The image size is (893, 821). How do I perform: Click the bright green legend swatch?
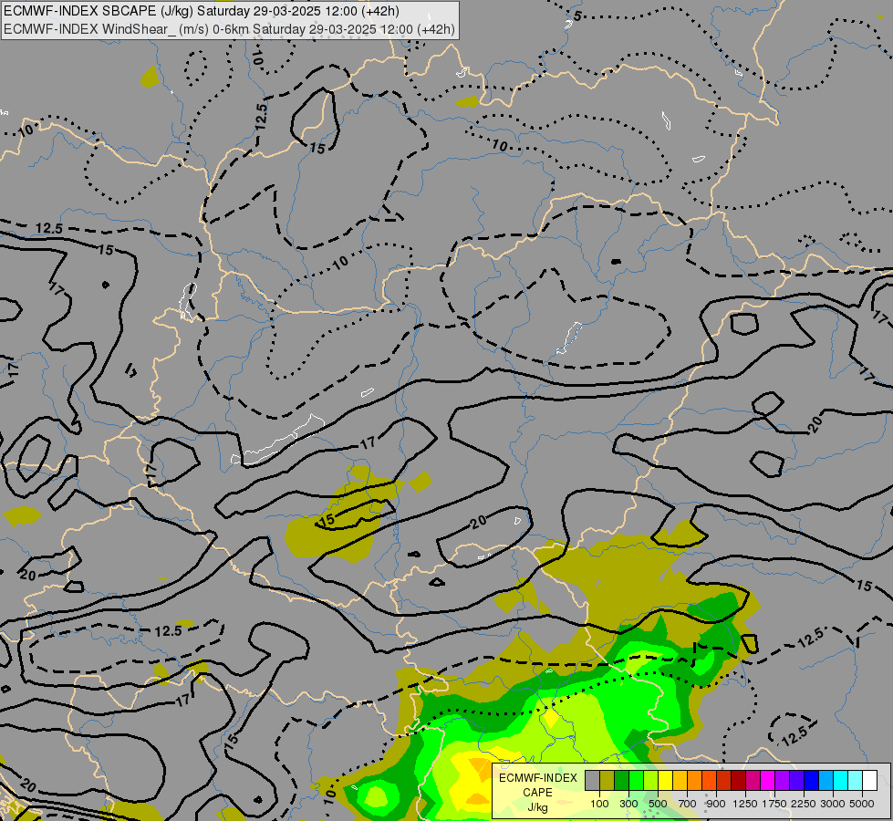(x=637, y=781)
